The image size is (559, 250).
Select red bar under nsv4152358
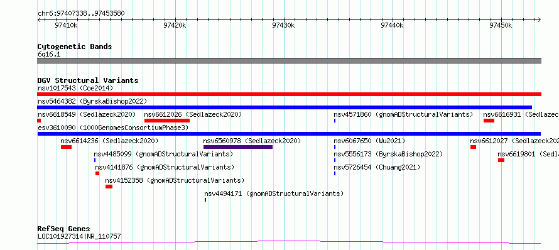(109, 187)
